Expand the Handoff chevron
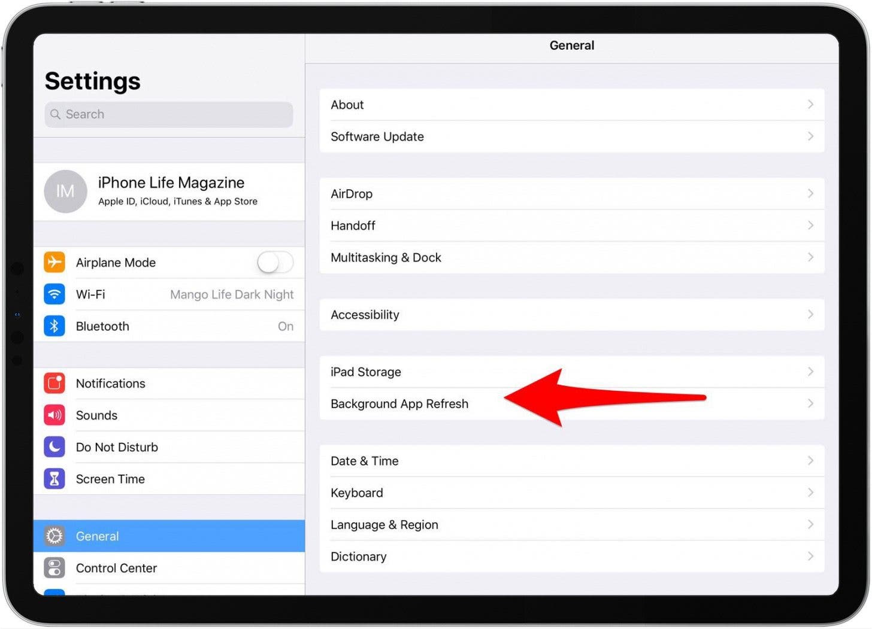Viewport: 872px width, 629px height. pos(810,225)
